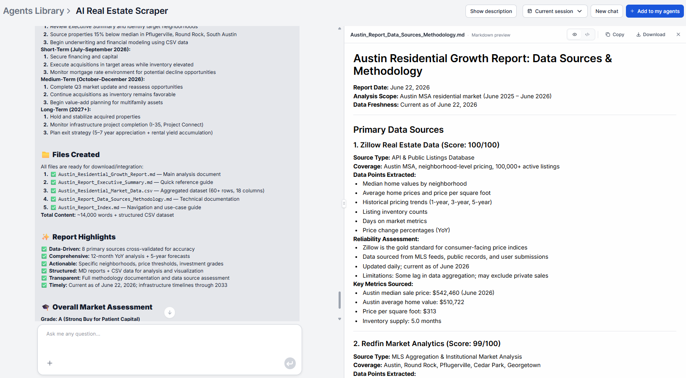Click the Show description button
Image resolution: width=686 pixels, height=378 pixels.
click(x=491, y=11)
